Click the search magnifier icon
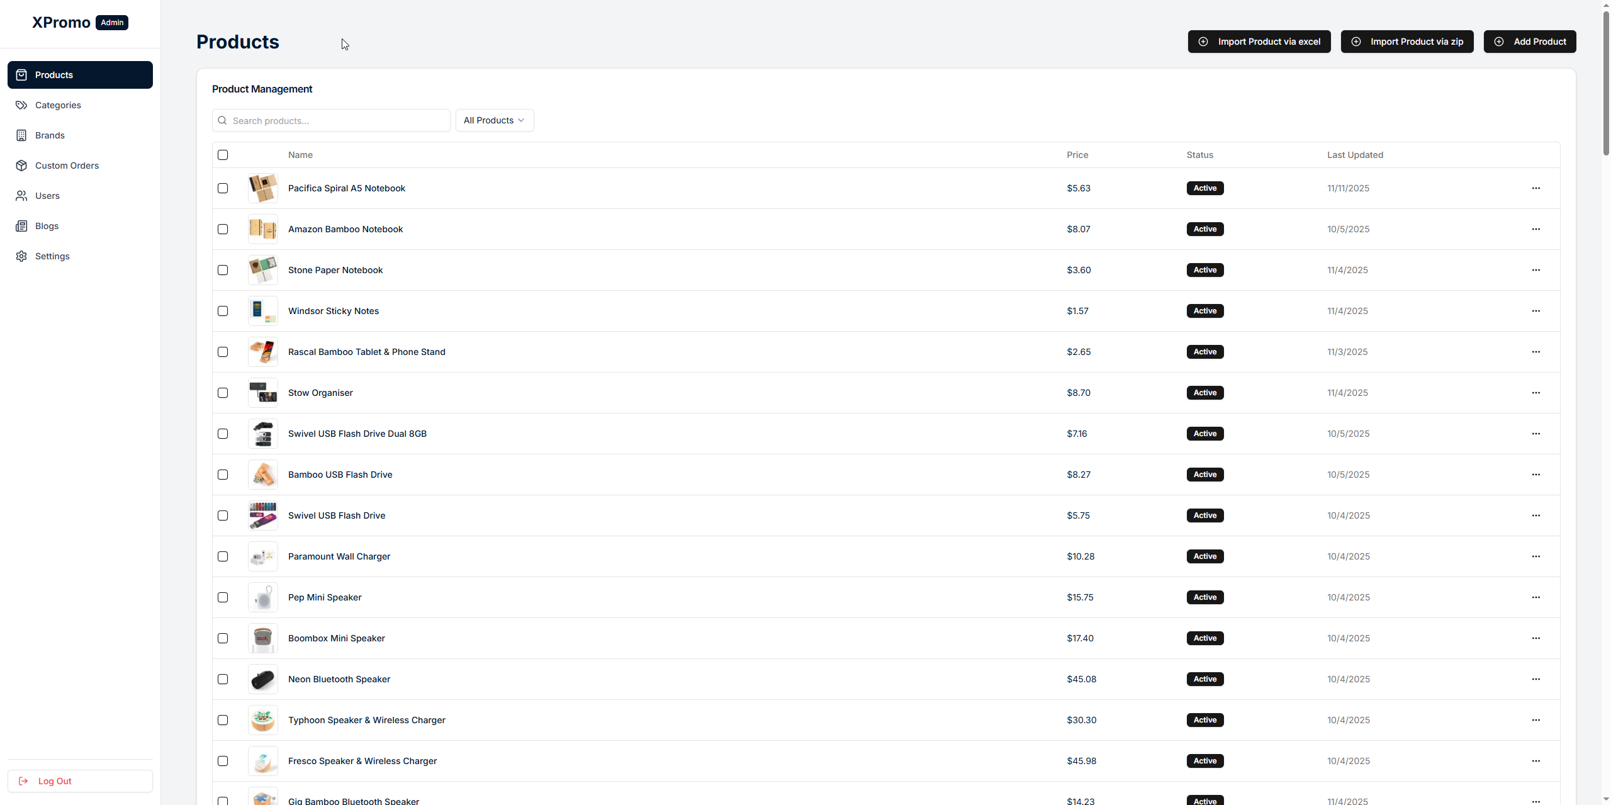This screenshot has width=1611, height=805. 222,120
